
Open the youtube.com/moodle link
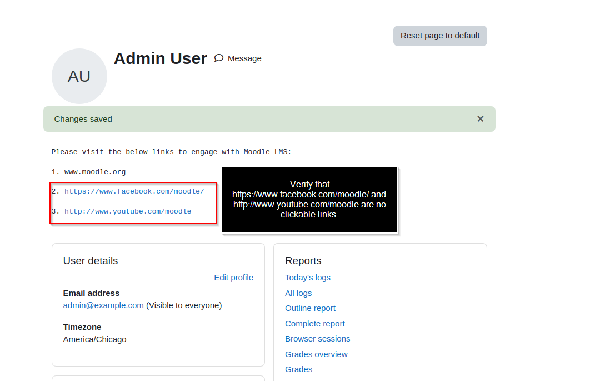(x=128, y=211)
